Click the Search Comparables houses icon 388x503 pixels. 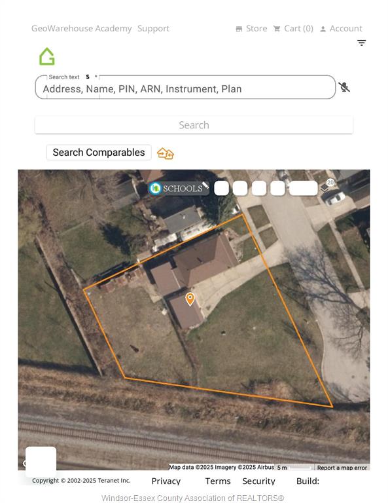pos(166,153)
